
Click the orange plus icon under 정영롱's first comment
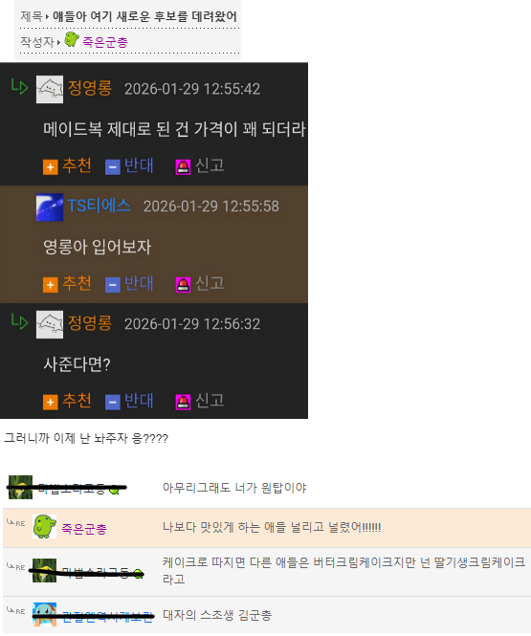(51, 166)
